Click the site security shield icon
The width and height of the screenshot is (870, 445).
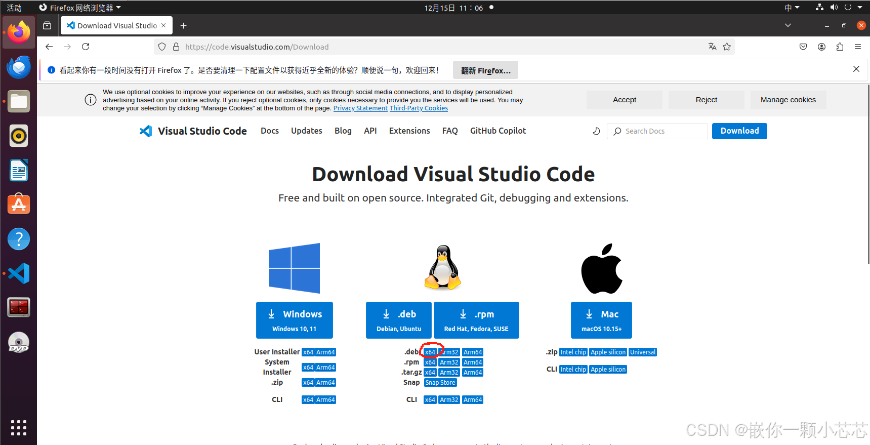point(162,47)
